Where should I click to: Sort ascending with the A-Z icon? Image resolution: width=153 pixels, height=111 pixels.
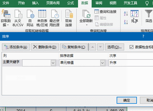(x=126, y=13)
